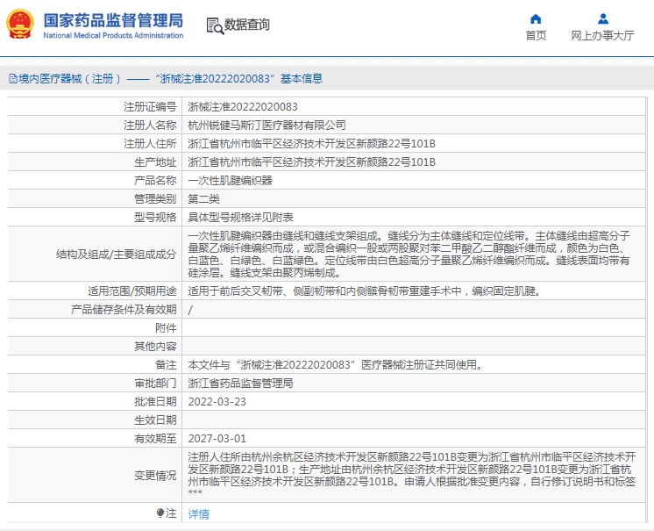
Task: Click 具体型号规格详见附表 value
Action: click(x=241, y=217)
